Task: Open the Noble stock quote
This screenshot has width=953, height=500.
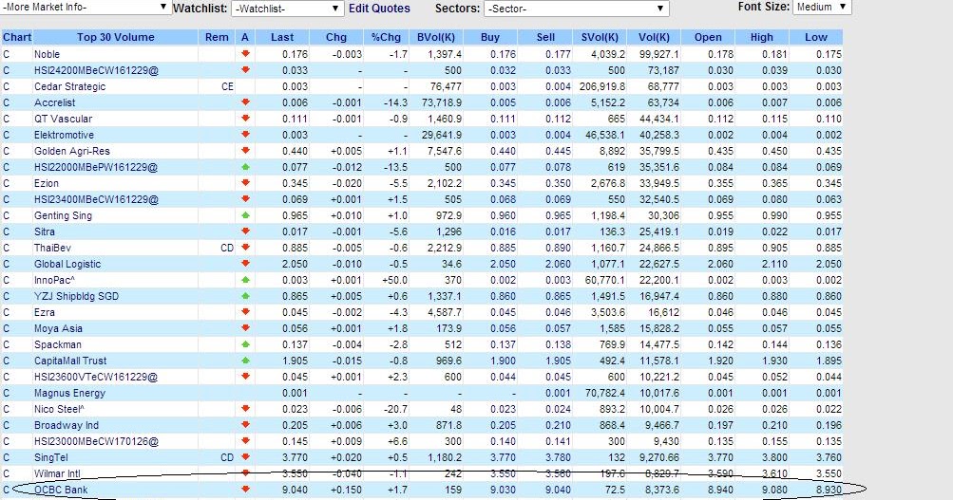Action: point(47,54)
